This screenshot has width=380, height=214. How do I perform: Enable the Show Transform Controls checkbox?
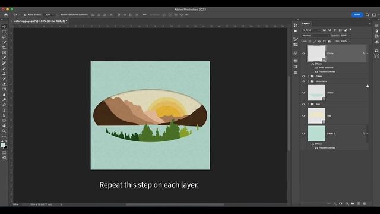pyautogui.click(x=58, y=15)
